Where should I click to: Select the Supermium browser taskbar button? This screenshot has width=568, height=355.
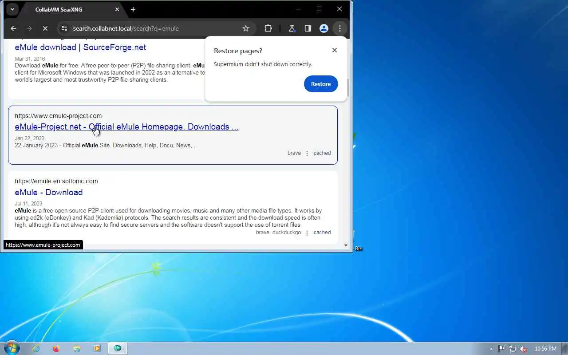[118, 348]
